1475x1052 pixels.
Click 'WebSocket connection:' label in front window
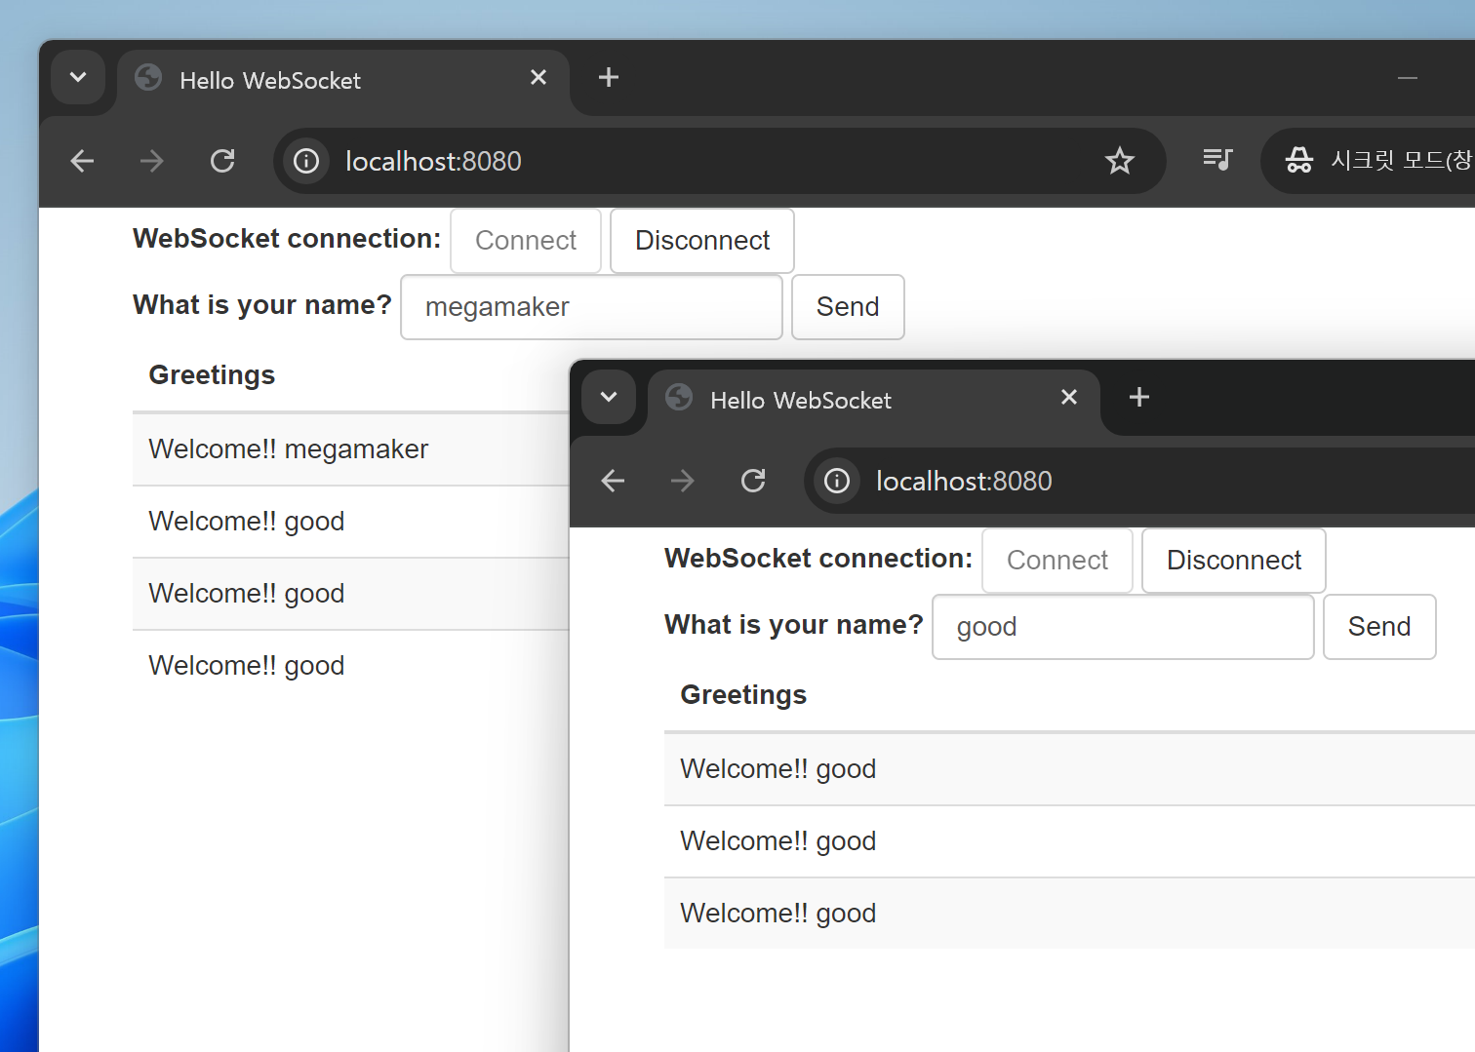[818, 559]
